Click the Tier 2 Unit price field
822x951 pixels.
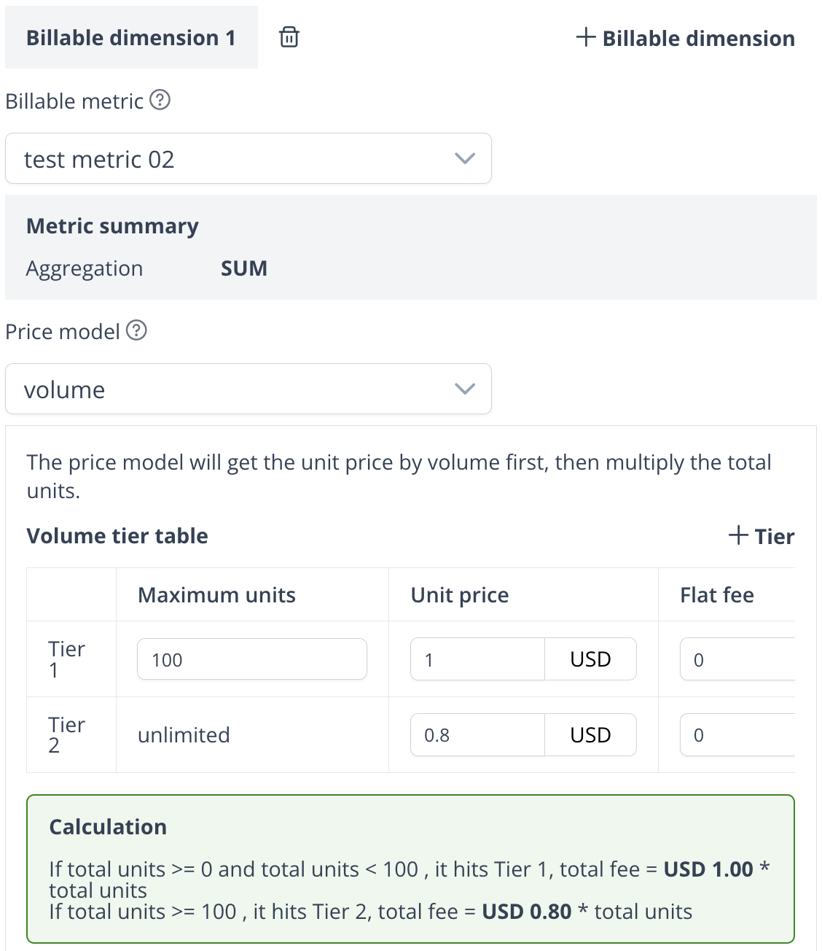click(477, 735)
